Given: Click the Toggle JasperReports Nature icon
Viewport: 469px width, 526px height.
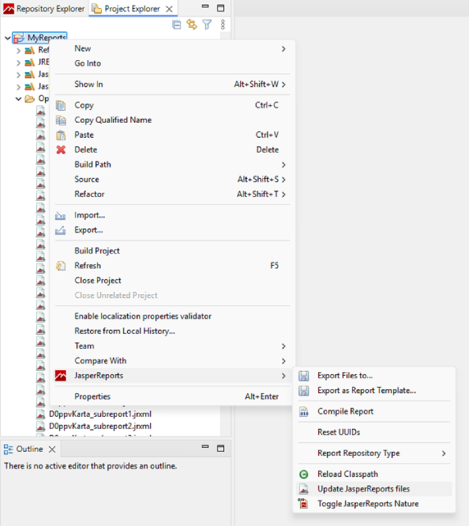Looking at the screenshot, I should pos(304,503).
